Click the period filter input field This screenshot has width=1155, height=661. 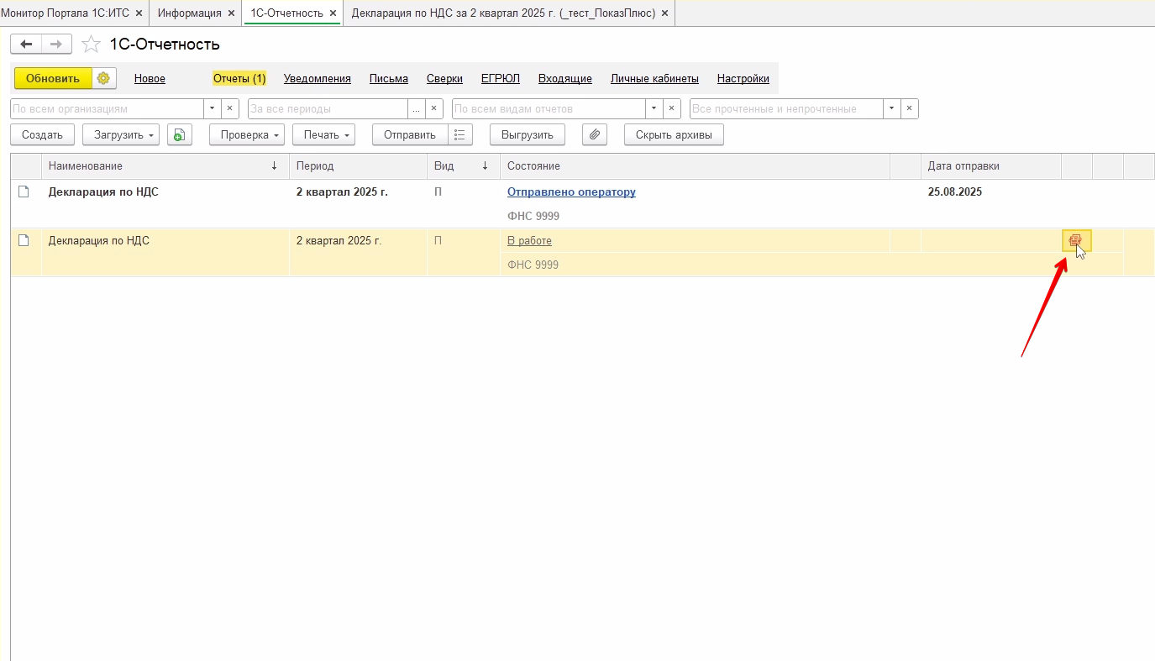tap(328, 108)
